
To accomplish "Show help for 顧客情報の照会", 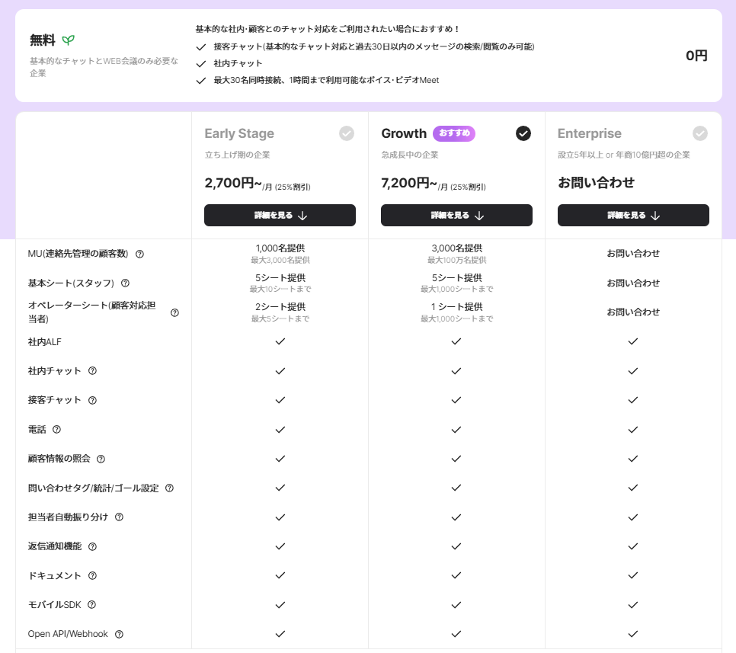I will pyautogui.click(x=101, y=459).
